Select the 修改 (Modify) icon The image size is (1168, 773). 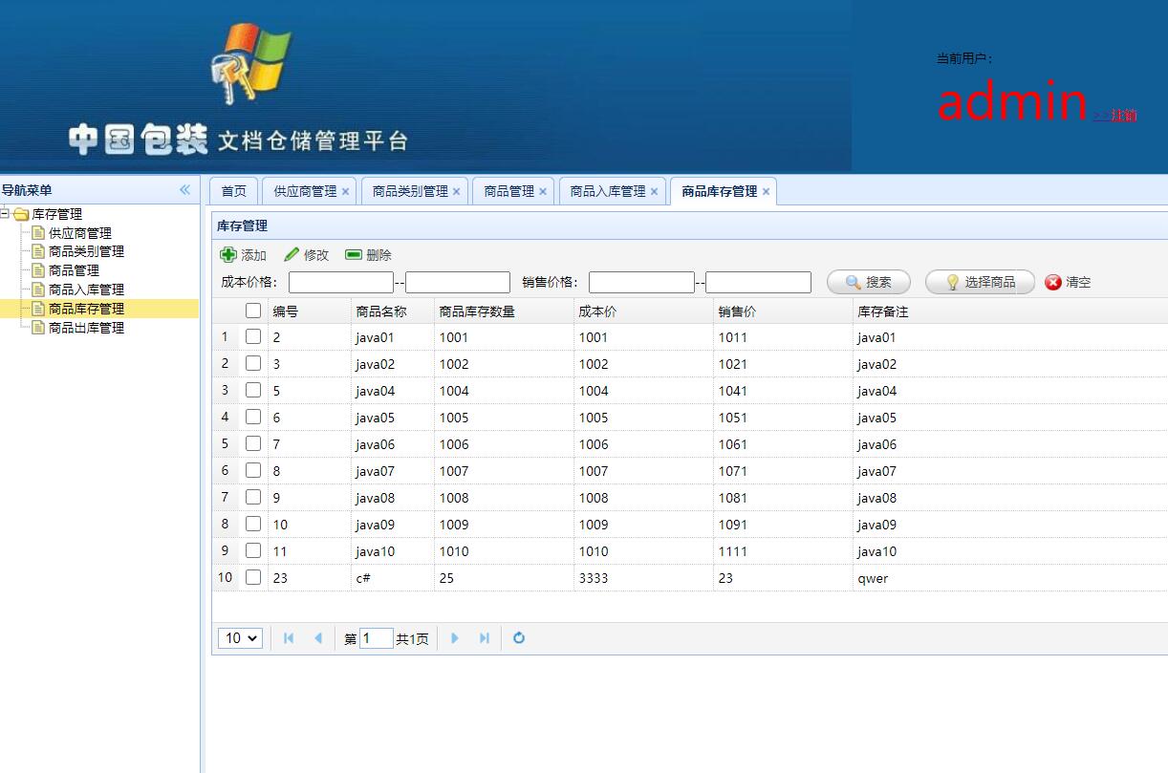click(x=290, y=254)
